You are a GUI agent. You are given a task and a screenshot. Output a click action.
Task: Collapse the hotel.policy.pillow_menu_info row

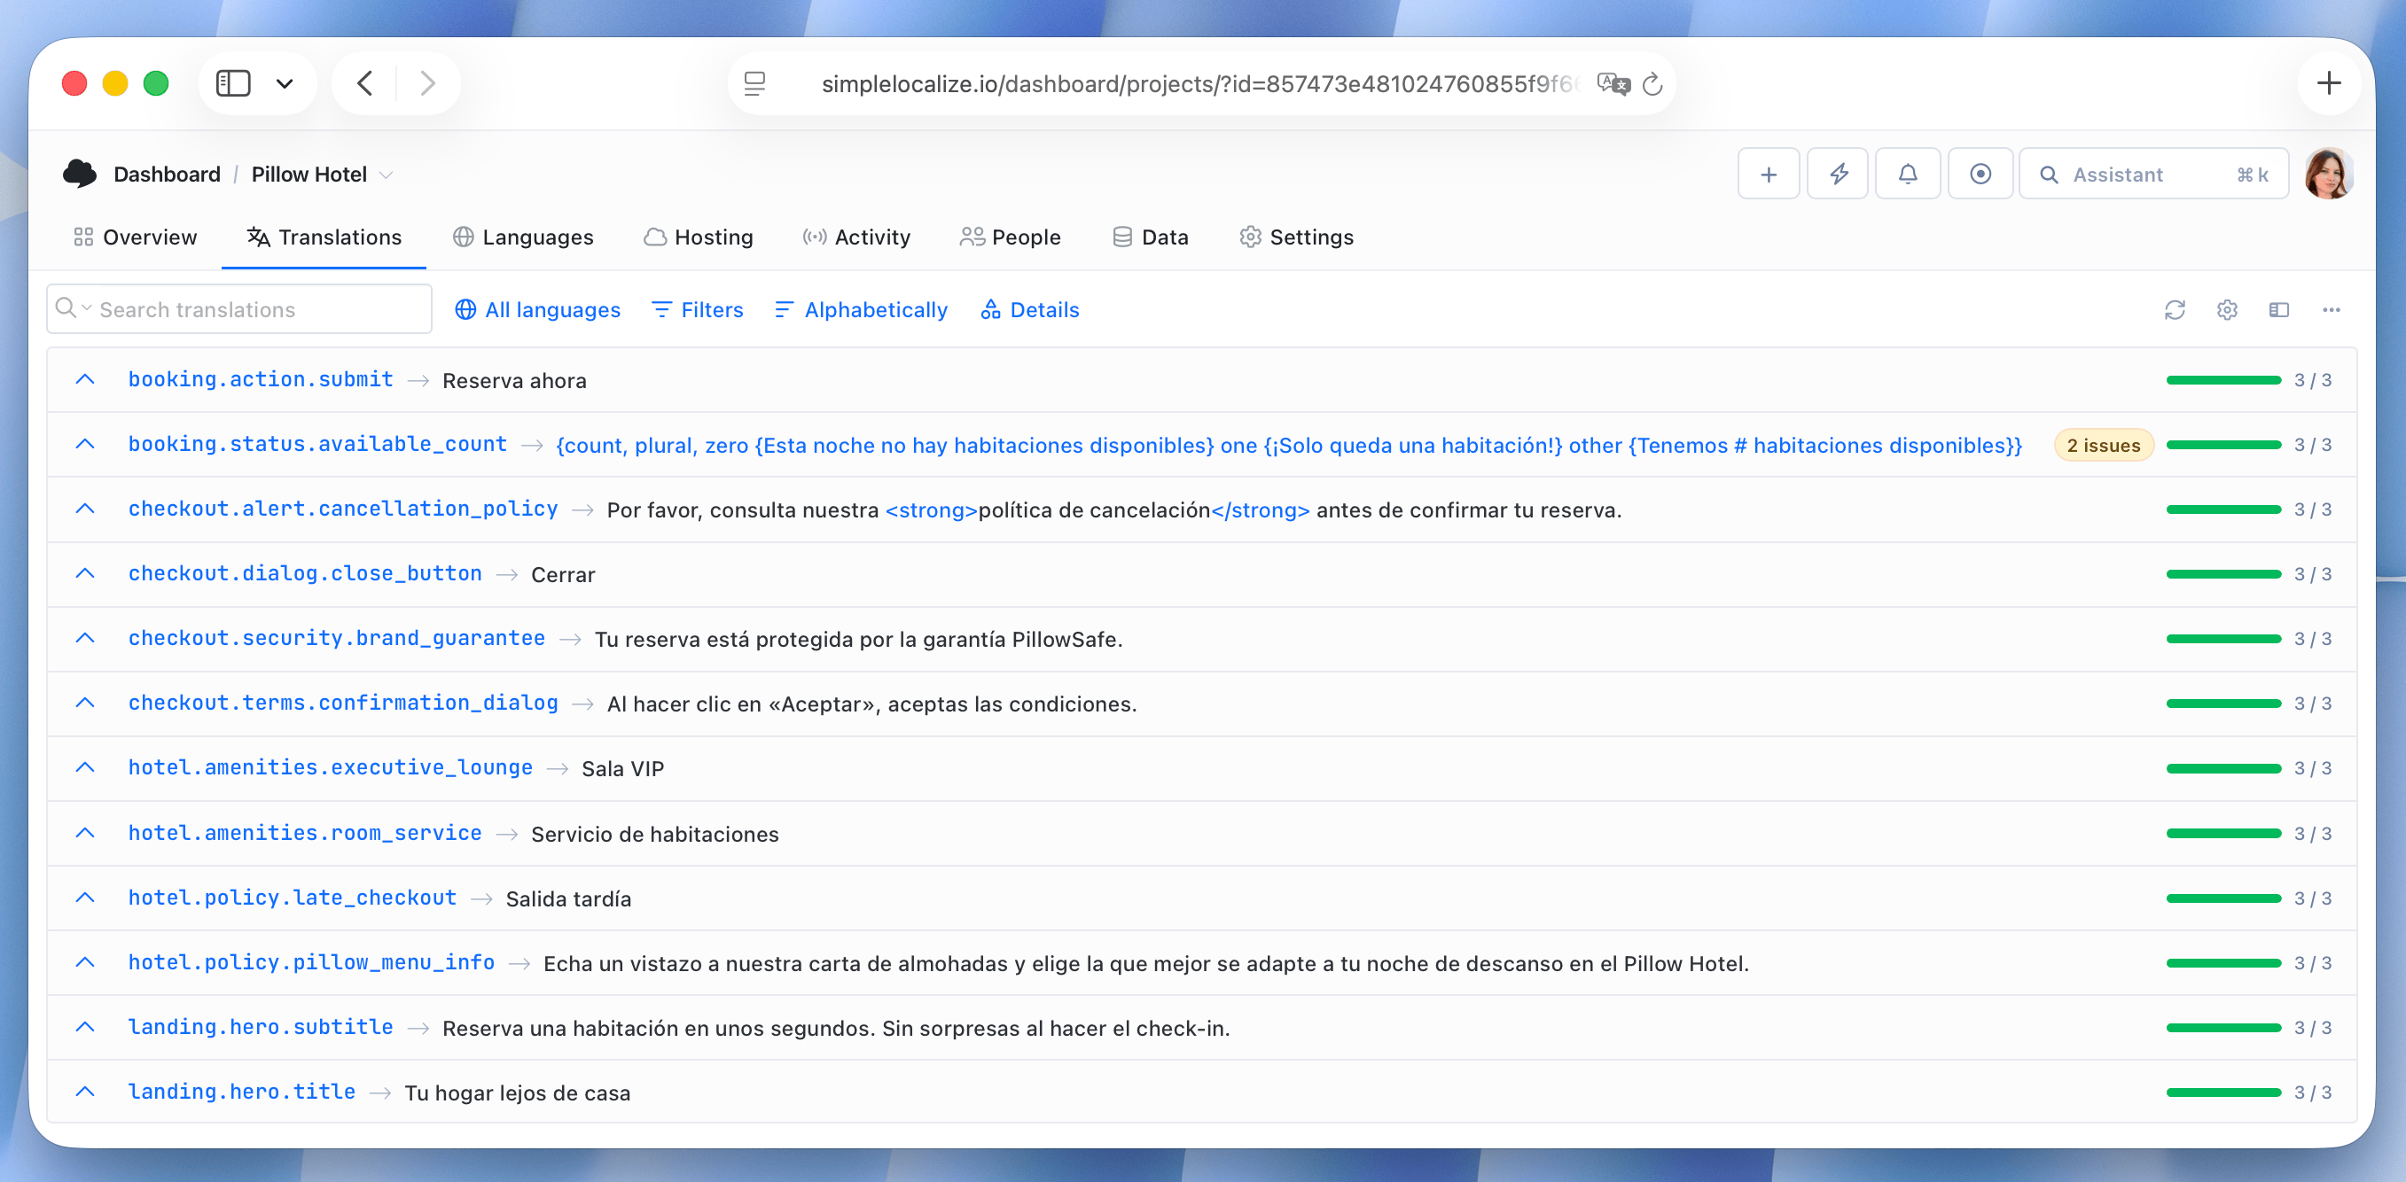pyautogui.click(x=85, y=962)
